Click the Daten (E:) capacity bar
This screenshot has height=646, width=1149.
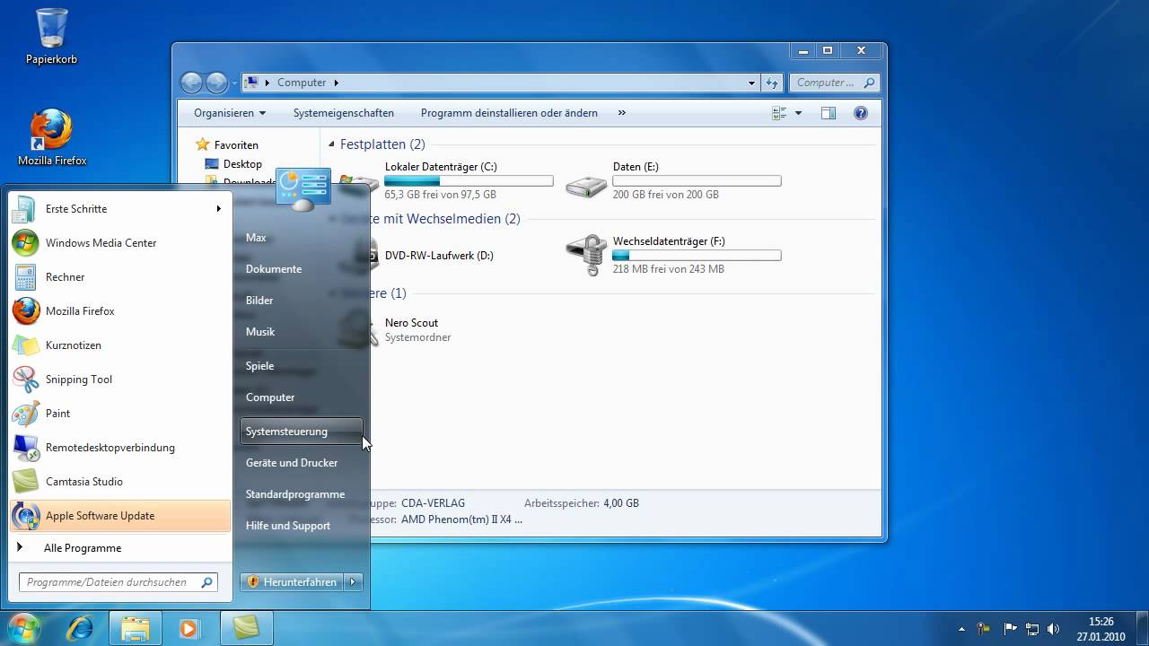tap(697, 181)
